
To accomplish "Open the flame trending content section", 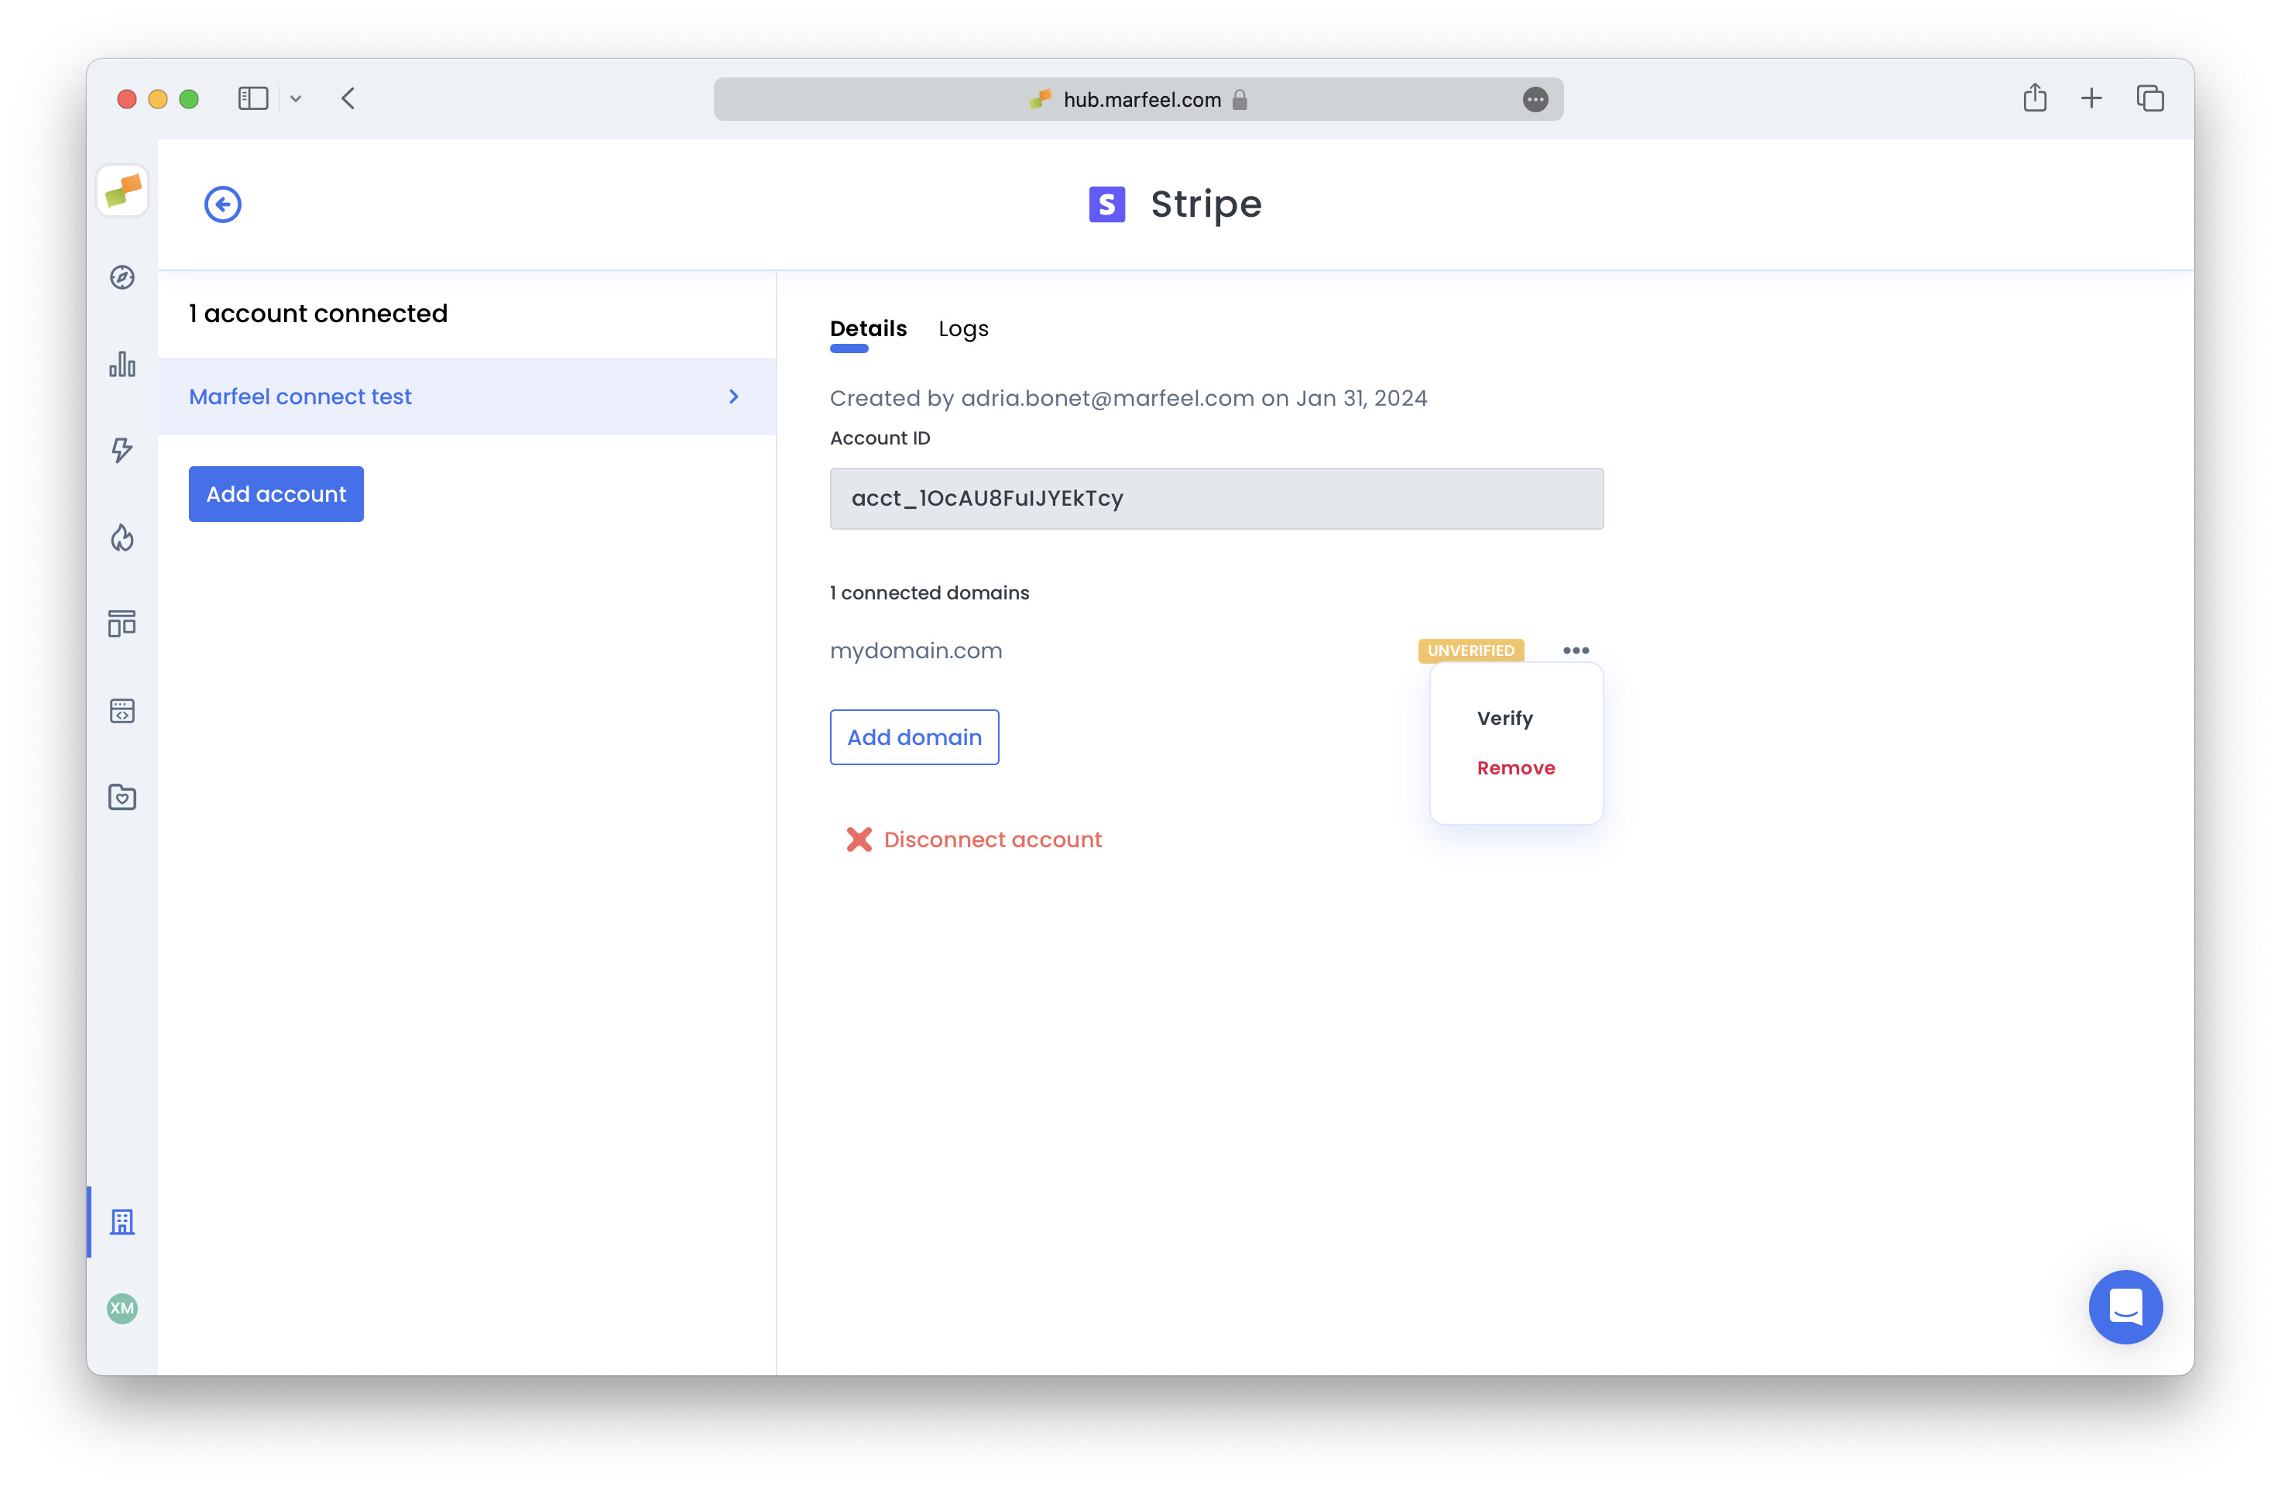I will tap(122, 538).
